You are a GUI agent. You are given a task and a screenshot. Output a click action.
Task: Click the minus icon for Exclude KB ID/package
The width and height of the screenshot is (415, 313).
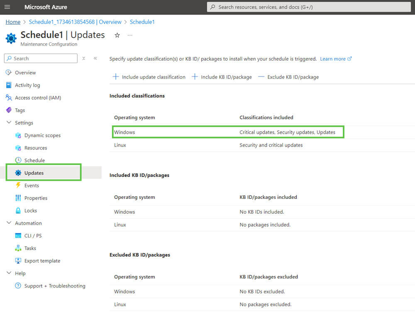click(261, 77)
